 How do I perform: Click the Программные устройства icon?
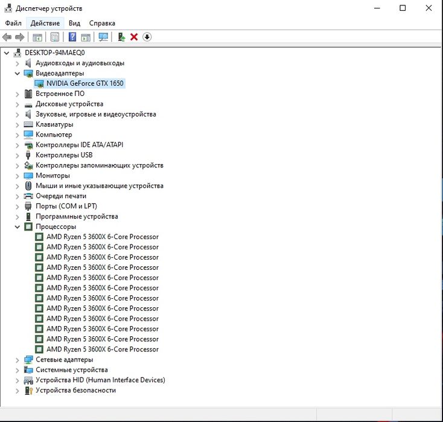pyautogui.click(x=28, y=217)
